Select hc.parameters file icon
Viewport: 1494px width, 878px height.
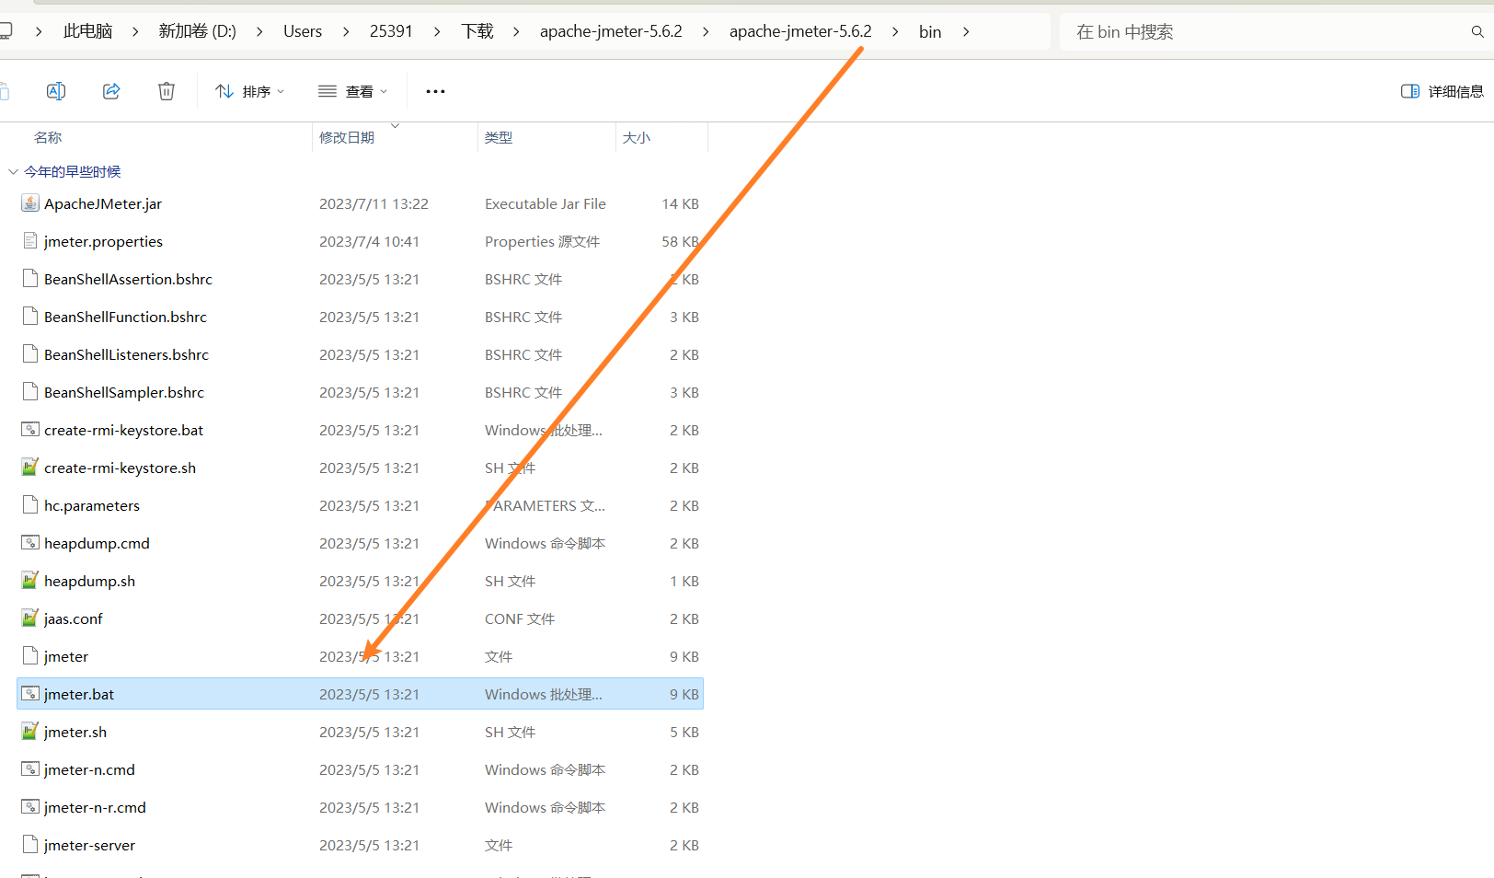(30, 505)
